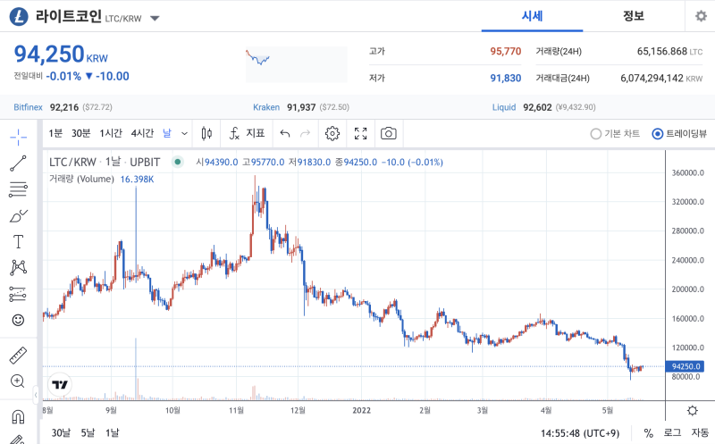Click the 24H volume 65,156.868 value
Screen dimensions: 715x444
coord(661,52)
